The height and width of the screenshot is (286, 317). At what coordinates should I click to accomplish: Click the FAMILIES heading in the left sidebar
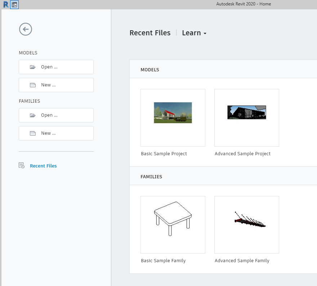click(x=30, y=101)
